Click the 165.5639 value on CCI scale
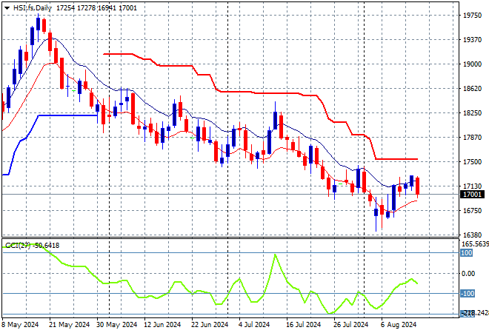Image resolution: width=489 pixels, height=333 pixels. click(x=475, y=244)
